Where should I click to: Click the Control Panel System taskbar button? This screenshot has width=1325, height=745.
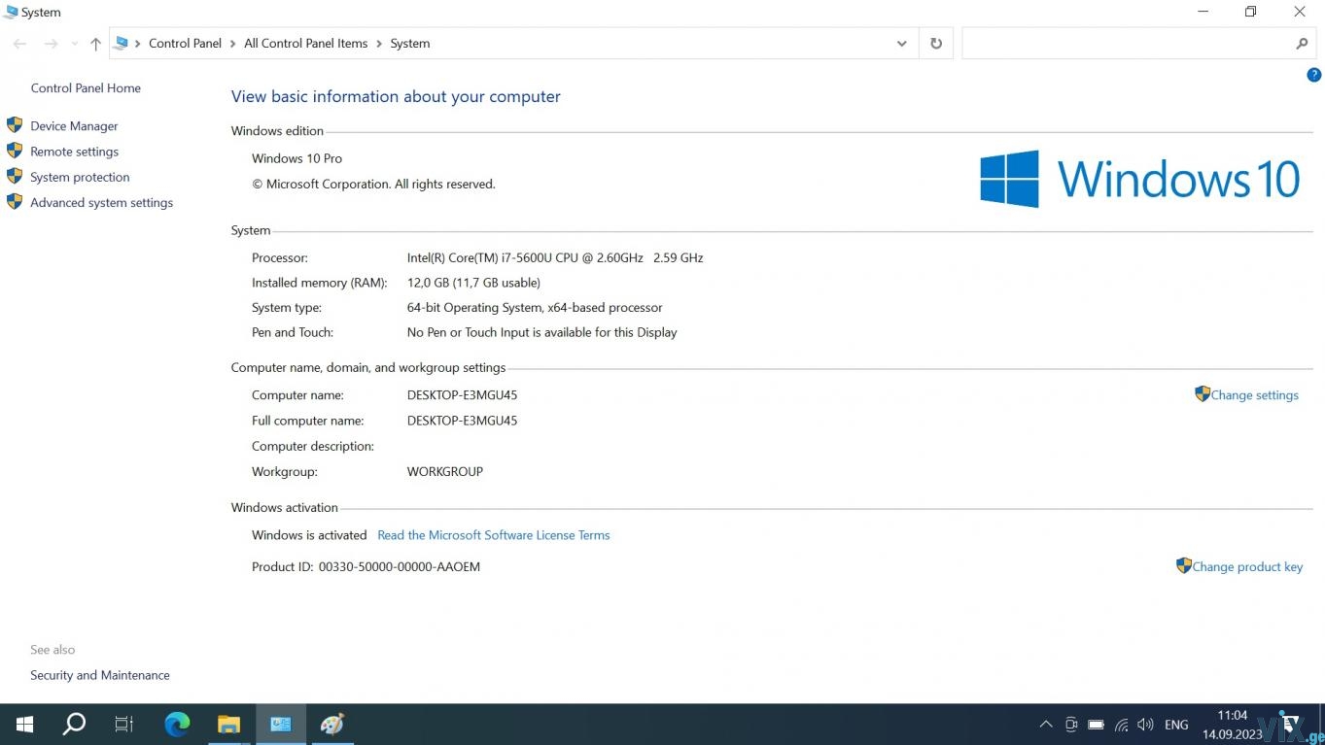pyautogui.click(x=281, y=725)
